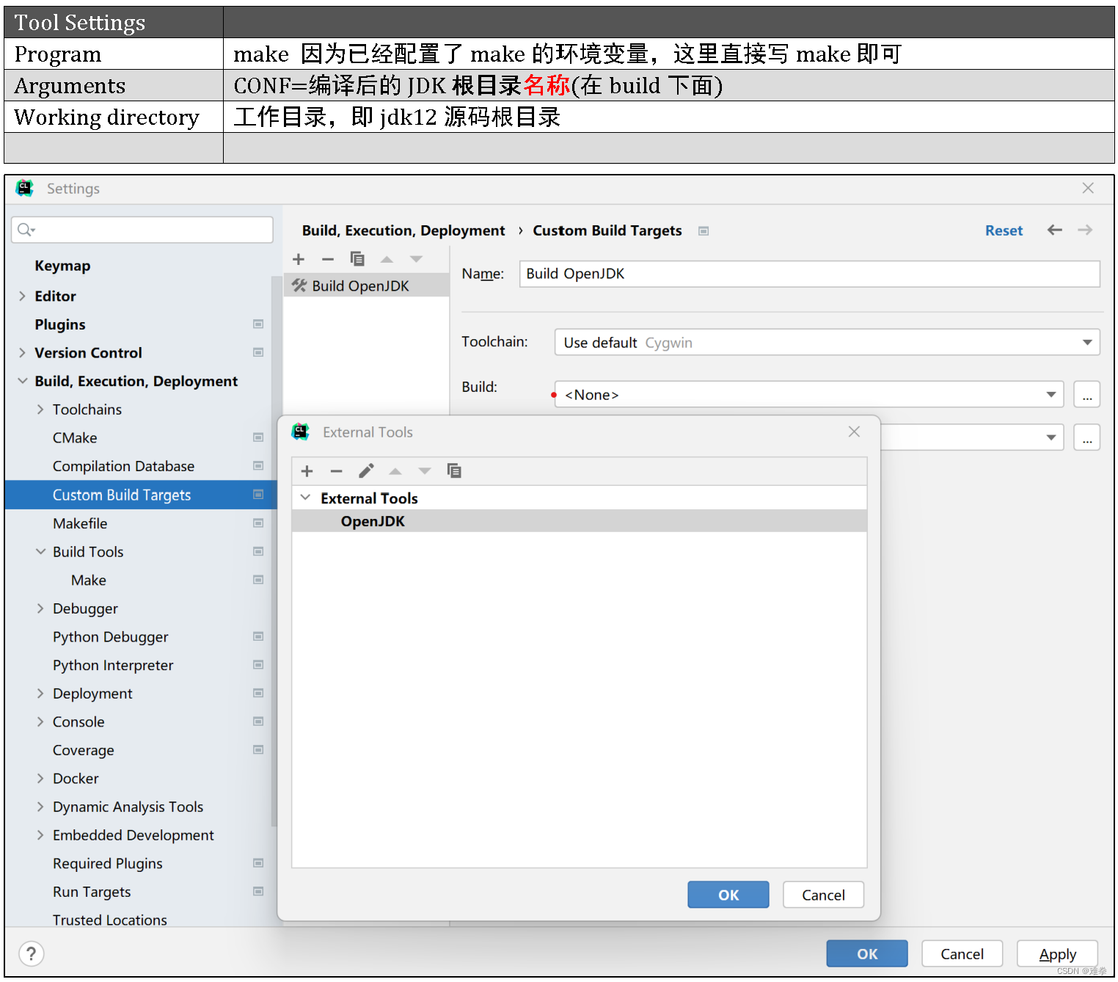This screenshot has width=1118, height=982.
Task: Select Custom Build Targets page
Action: (x=140, y=495)
